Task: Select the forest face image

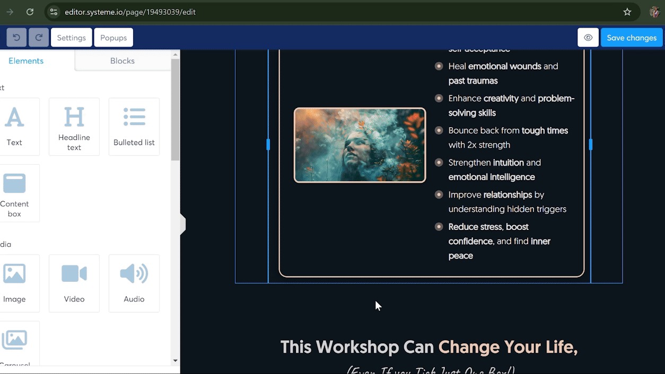Action: tap(360, 145)
